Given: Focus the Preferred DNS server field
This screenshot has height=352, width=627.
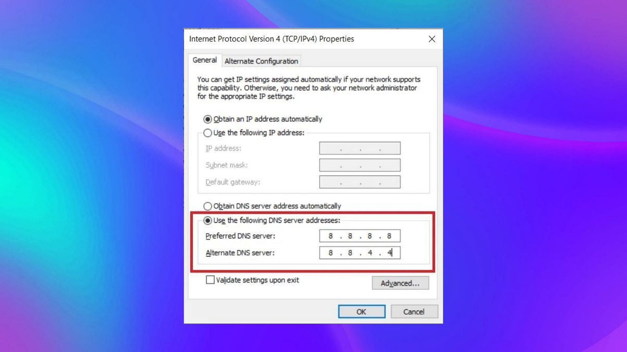Looking at the screenshot, I should (x=360, y=236).
